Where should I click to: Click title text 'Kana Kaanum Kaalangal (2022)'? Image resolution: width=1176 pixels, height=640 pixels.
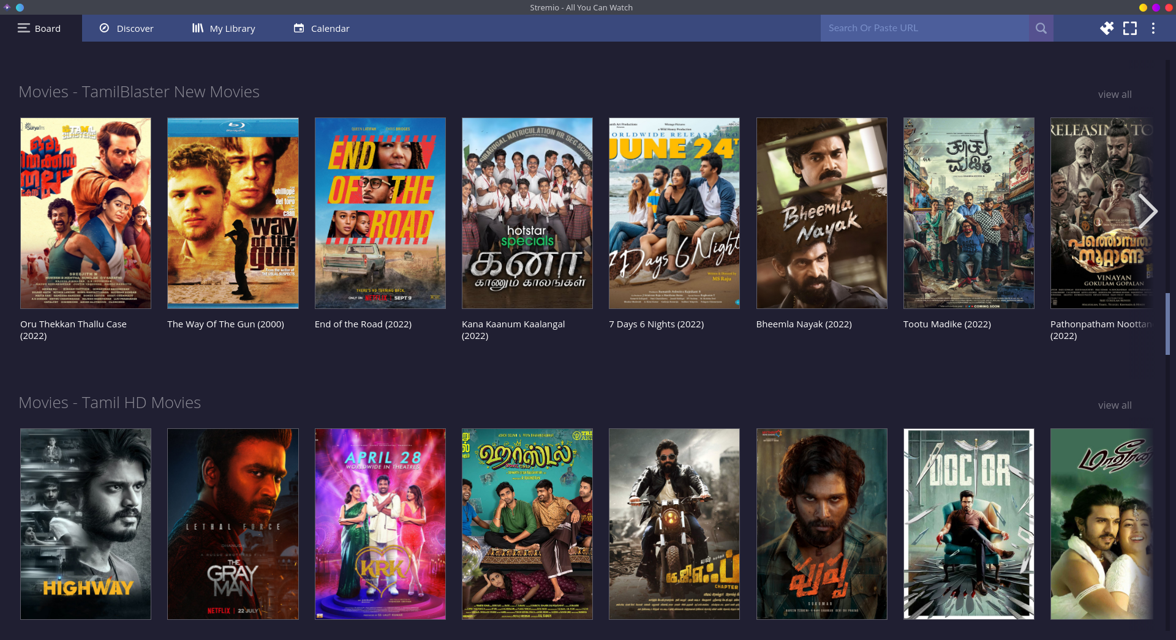coord(513,330)
